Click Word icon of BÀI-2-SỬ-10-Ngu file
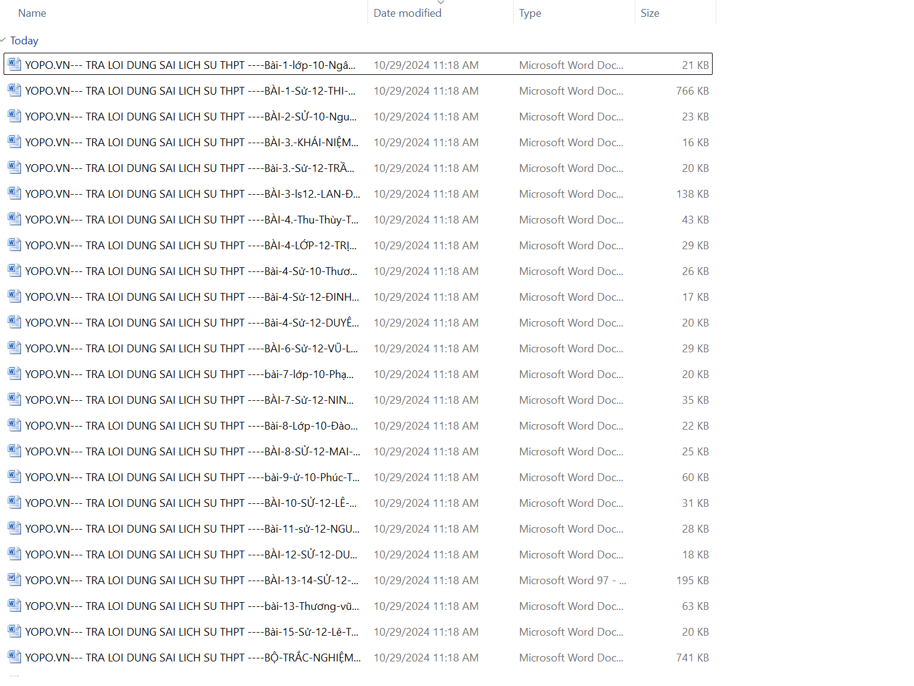914x686 pixels. pos(14,116)
